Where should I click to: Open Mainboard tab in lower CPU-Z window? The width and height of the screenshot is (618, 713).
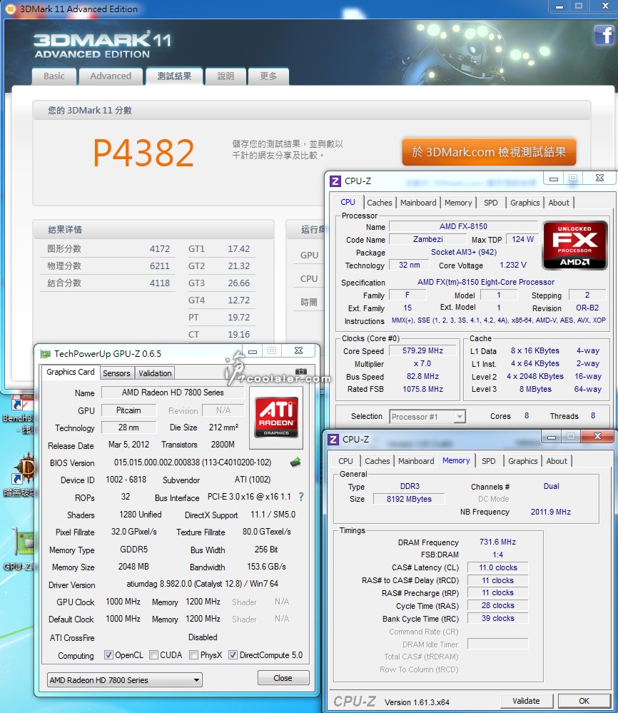click(416, 461)
